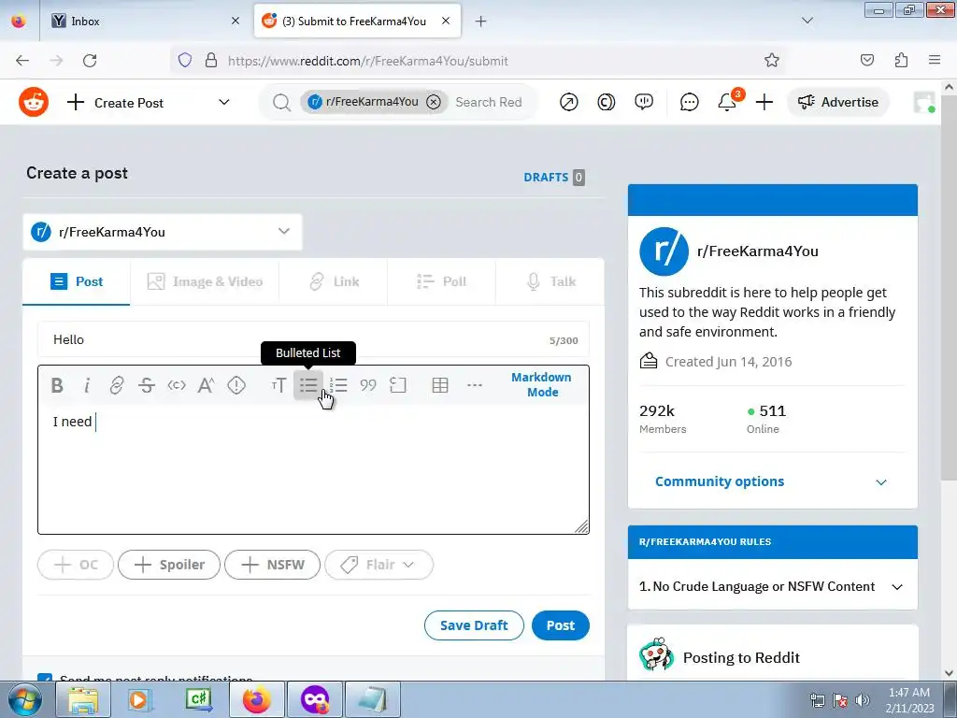
Task: Click the volume icon in system tray
Action: click(x=863, y=700)
